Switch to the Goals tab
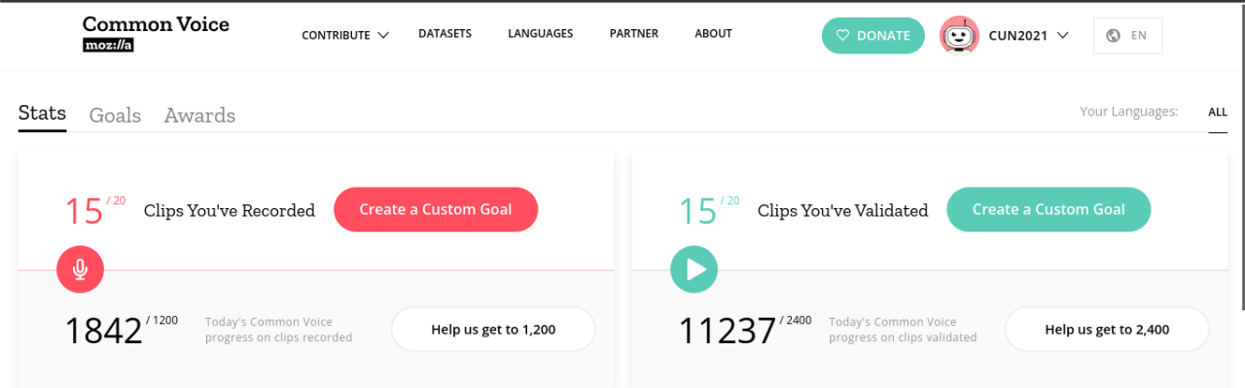The height and width of the screenshot is (388, 1245). (x=115, y=116)
